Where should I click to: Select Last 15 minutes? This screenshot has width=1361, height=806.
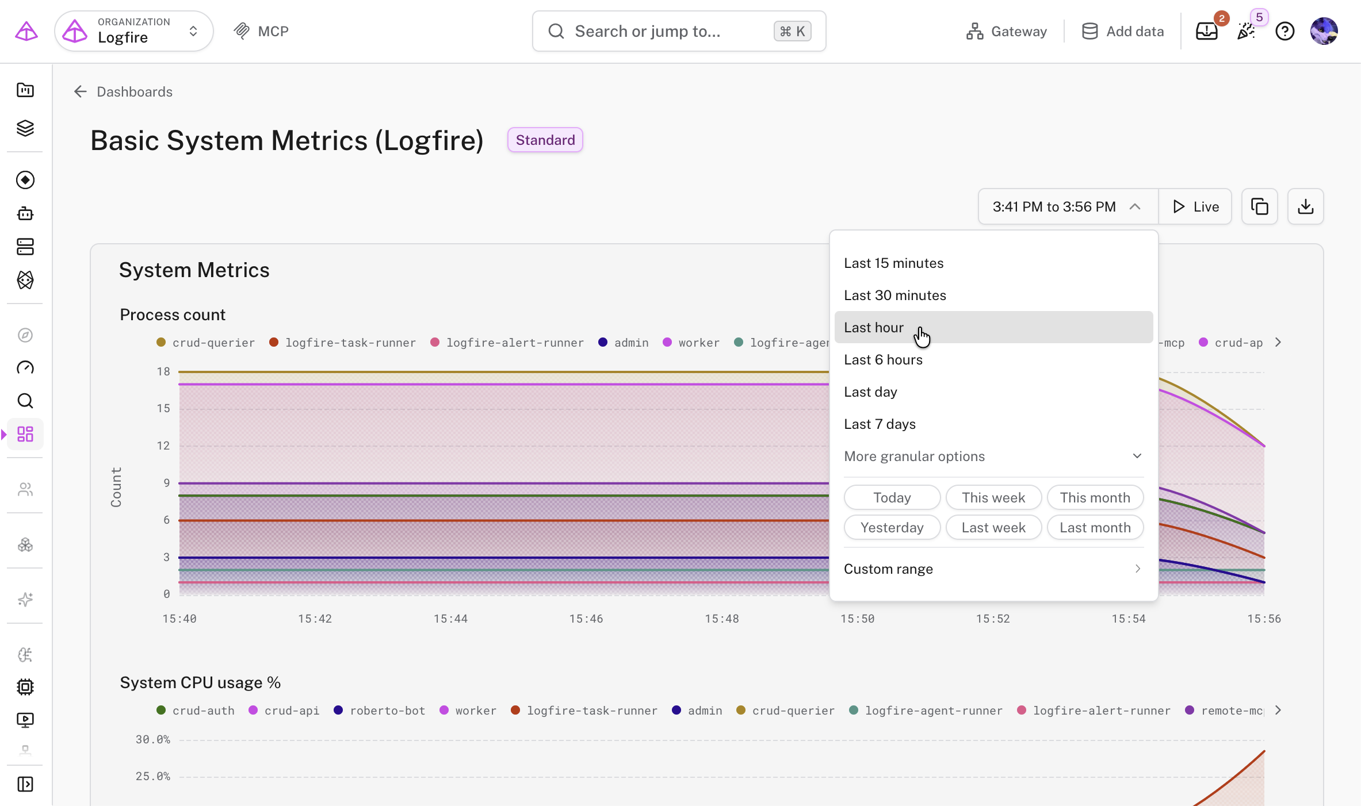[x=993, y=263]
